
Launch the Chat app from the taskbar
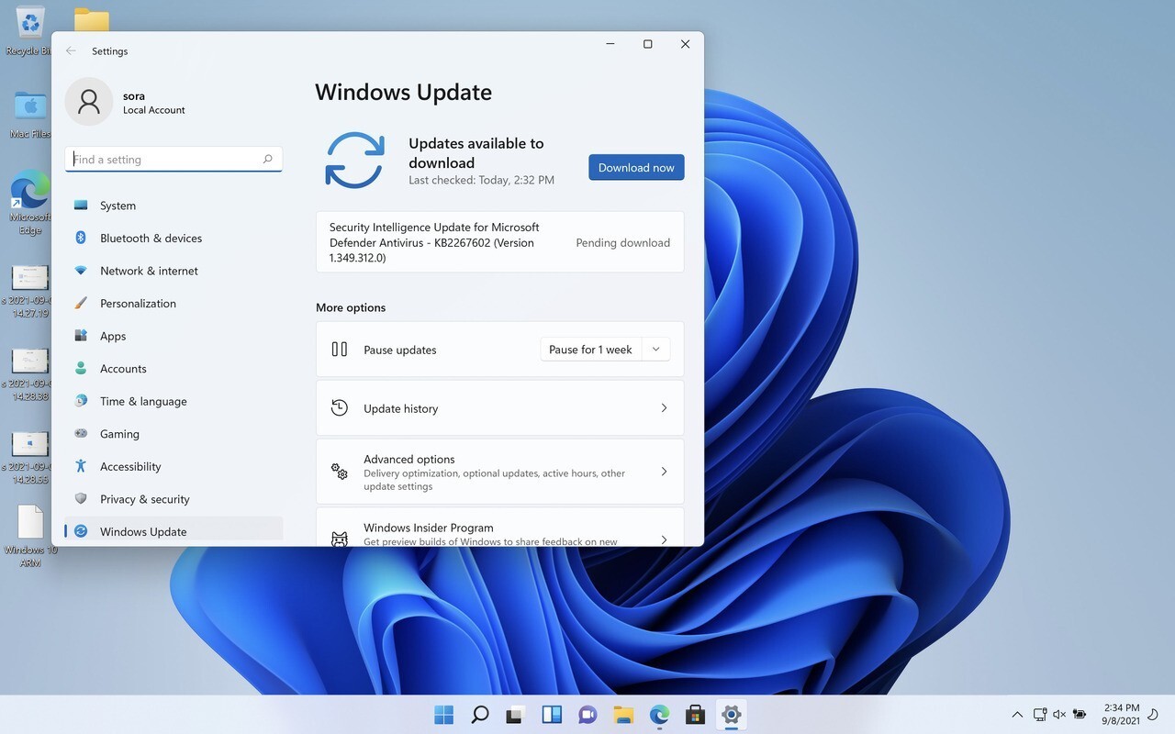point(587,714)
